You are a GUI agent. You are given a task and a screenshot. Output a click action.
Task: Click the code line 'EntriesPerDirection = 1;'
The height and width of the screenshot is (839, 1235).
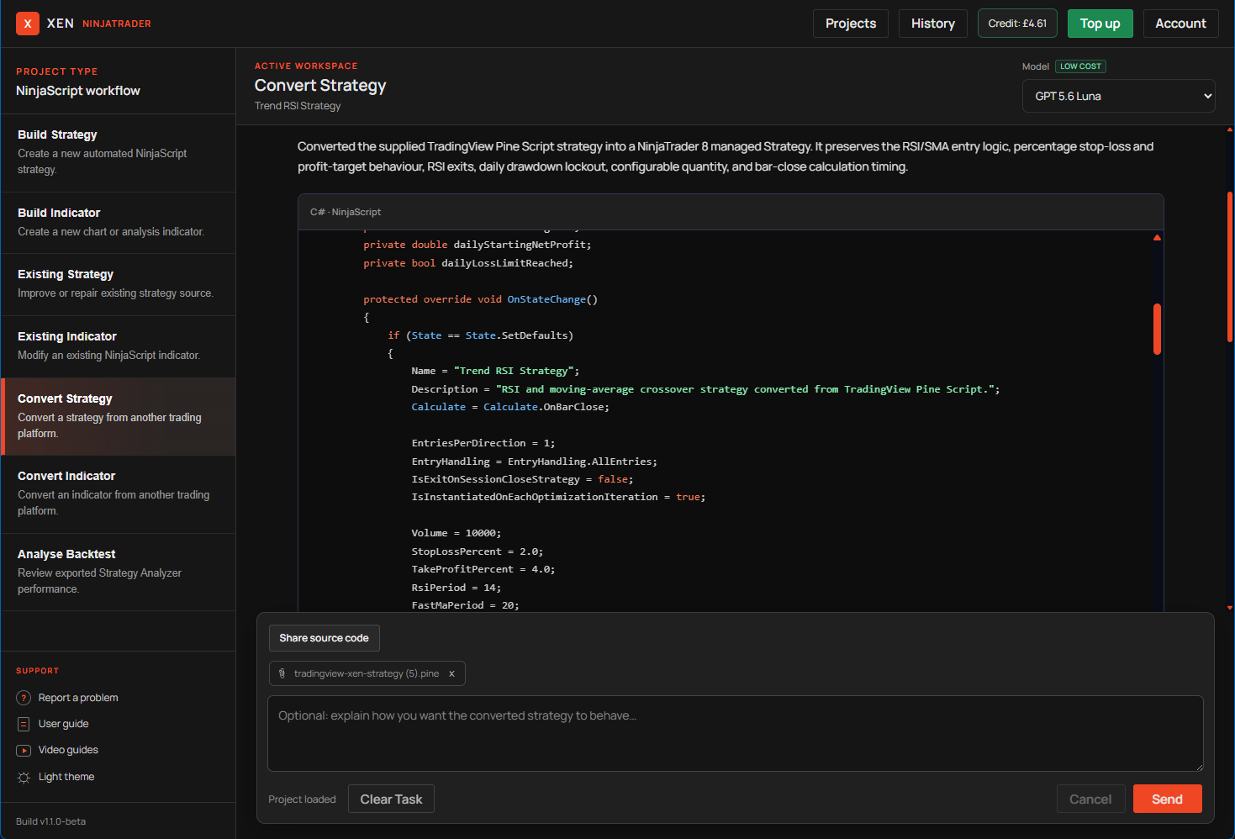[x=483, y=443]
